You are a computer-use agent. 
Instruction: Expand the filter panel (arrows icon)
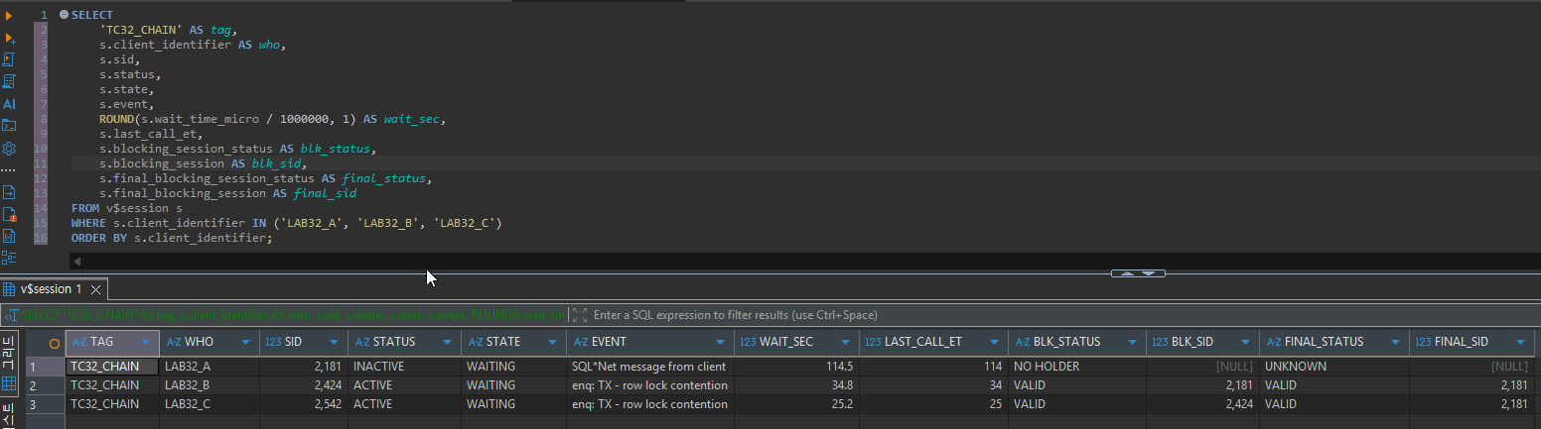[x=580, y=315]
